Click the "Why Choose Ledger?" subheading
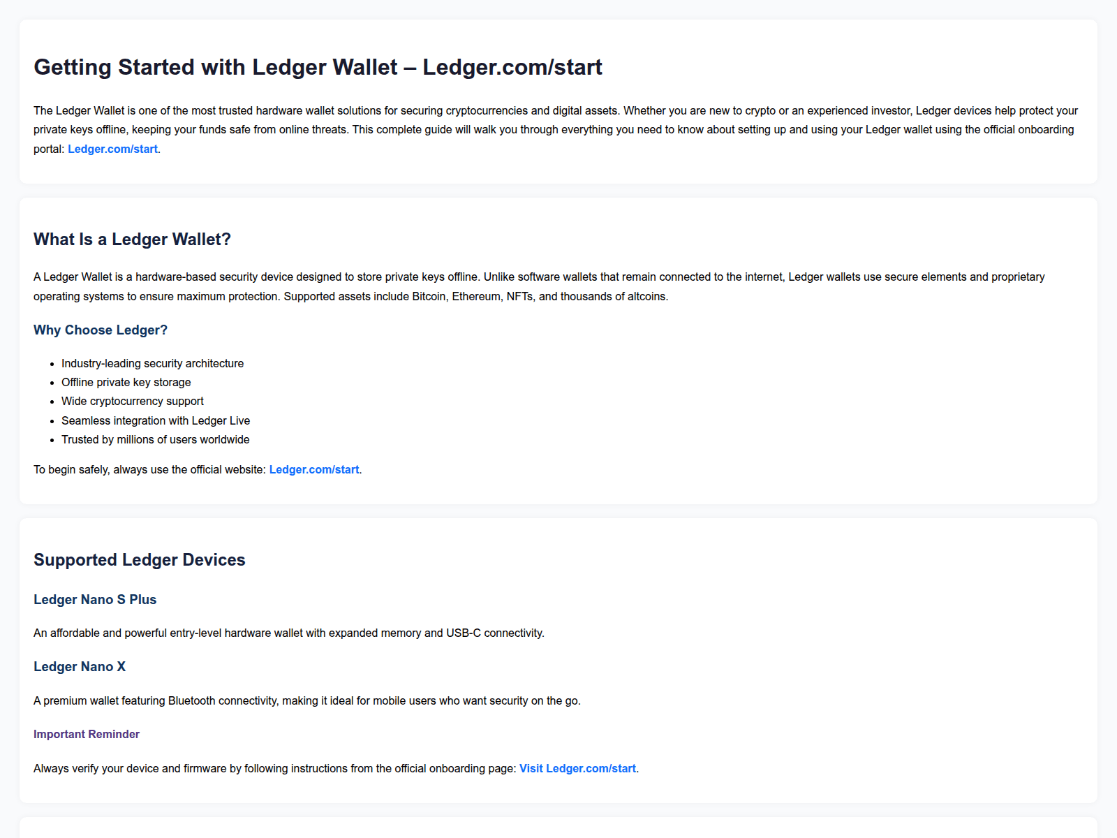 pos(101,330)
